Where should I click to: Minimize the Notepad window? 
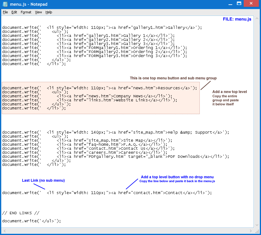click(x=230, y=4)
